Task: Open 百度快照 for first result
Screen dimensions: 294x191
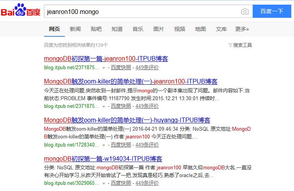Action: [121, 68]
